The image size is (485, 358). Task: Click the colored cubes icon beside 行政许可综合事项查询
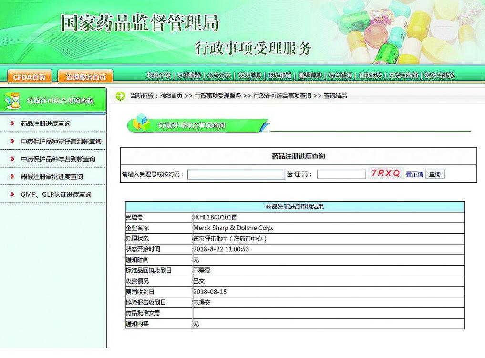click(x=141, y=124)
